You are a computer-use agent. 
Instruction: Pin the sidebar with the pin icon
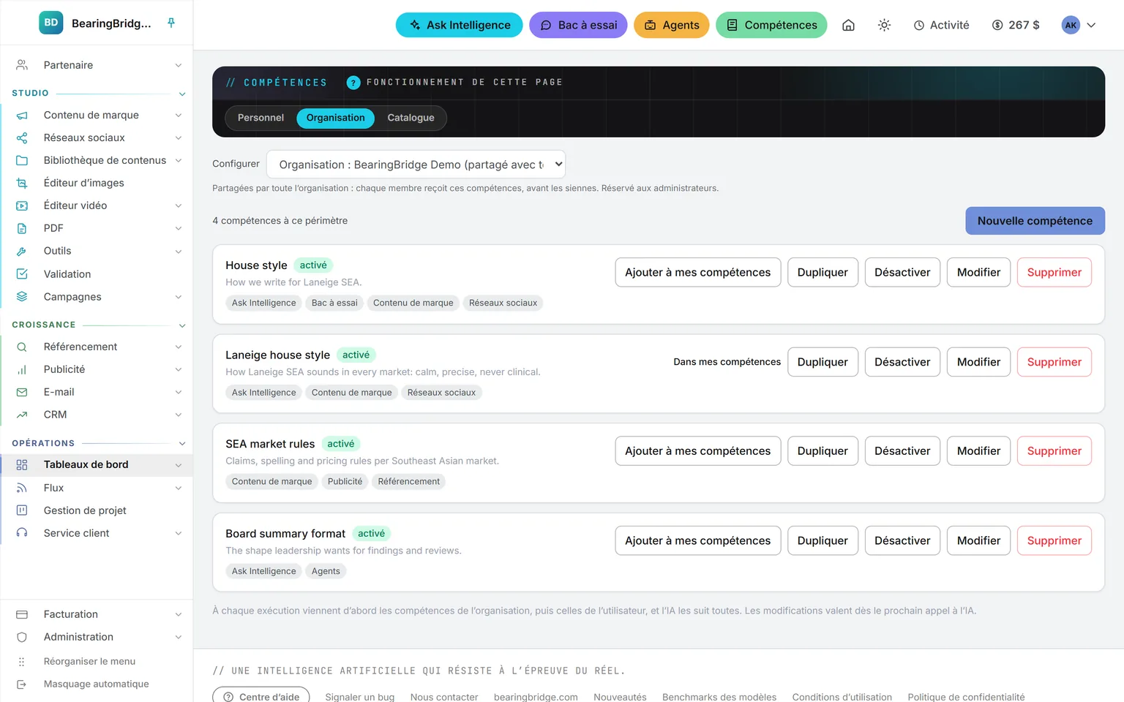click(x=171, y=23)
